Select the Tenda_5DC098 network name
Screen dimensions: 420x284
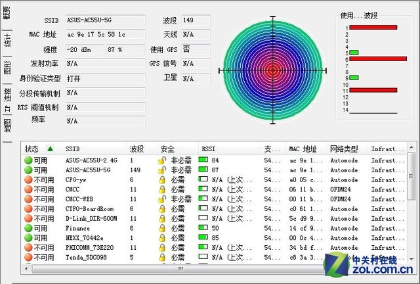pyautogui.click(x=86, y=257)
